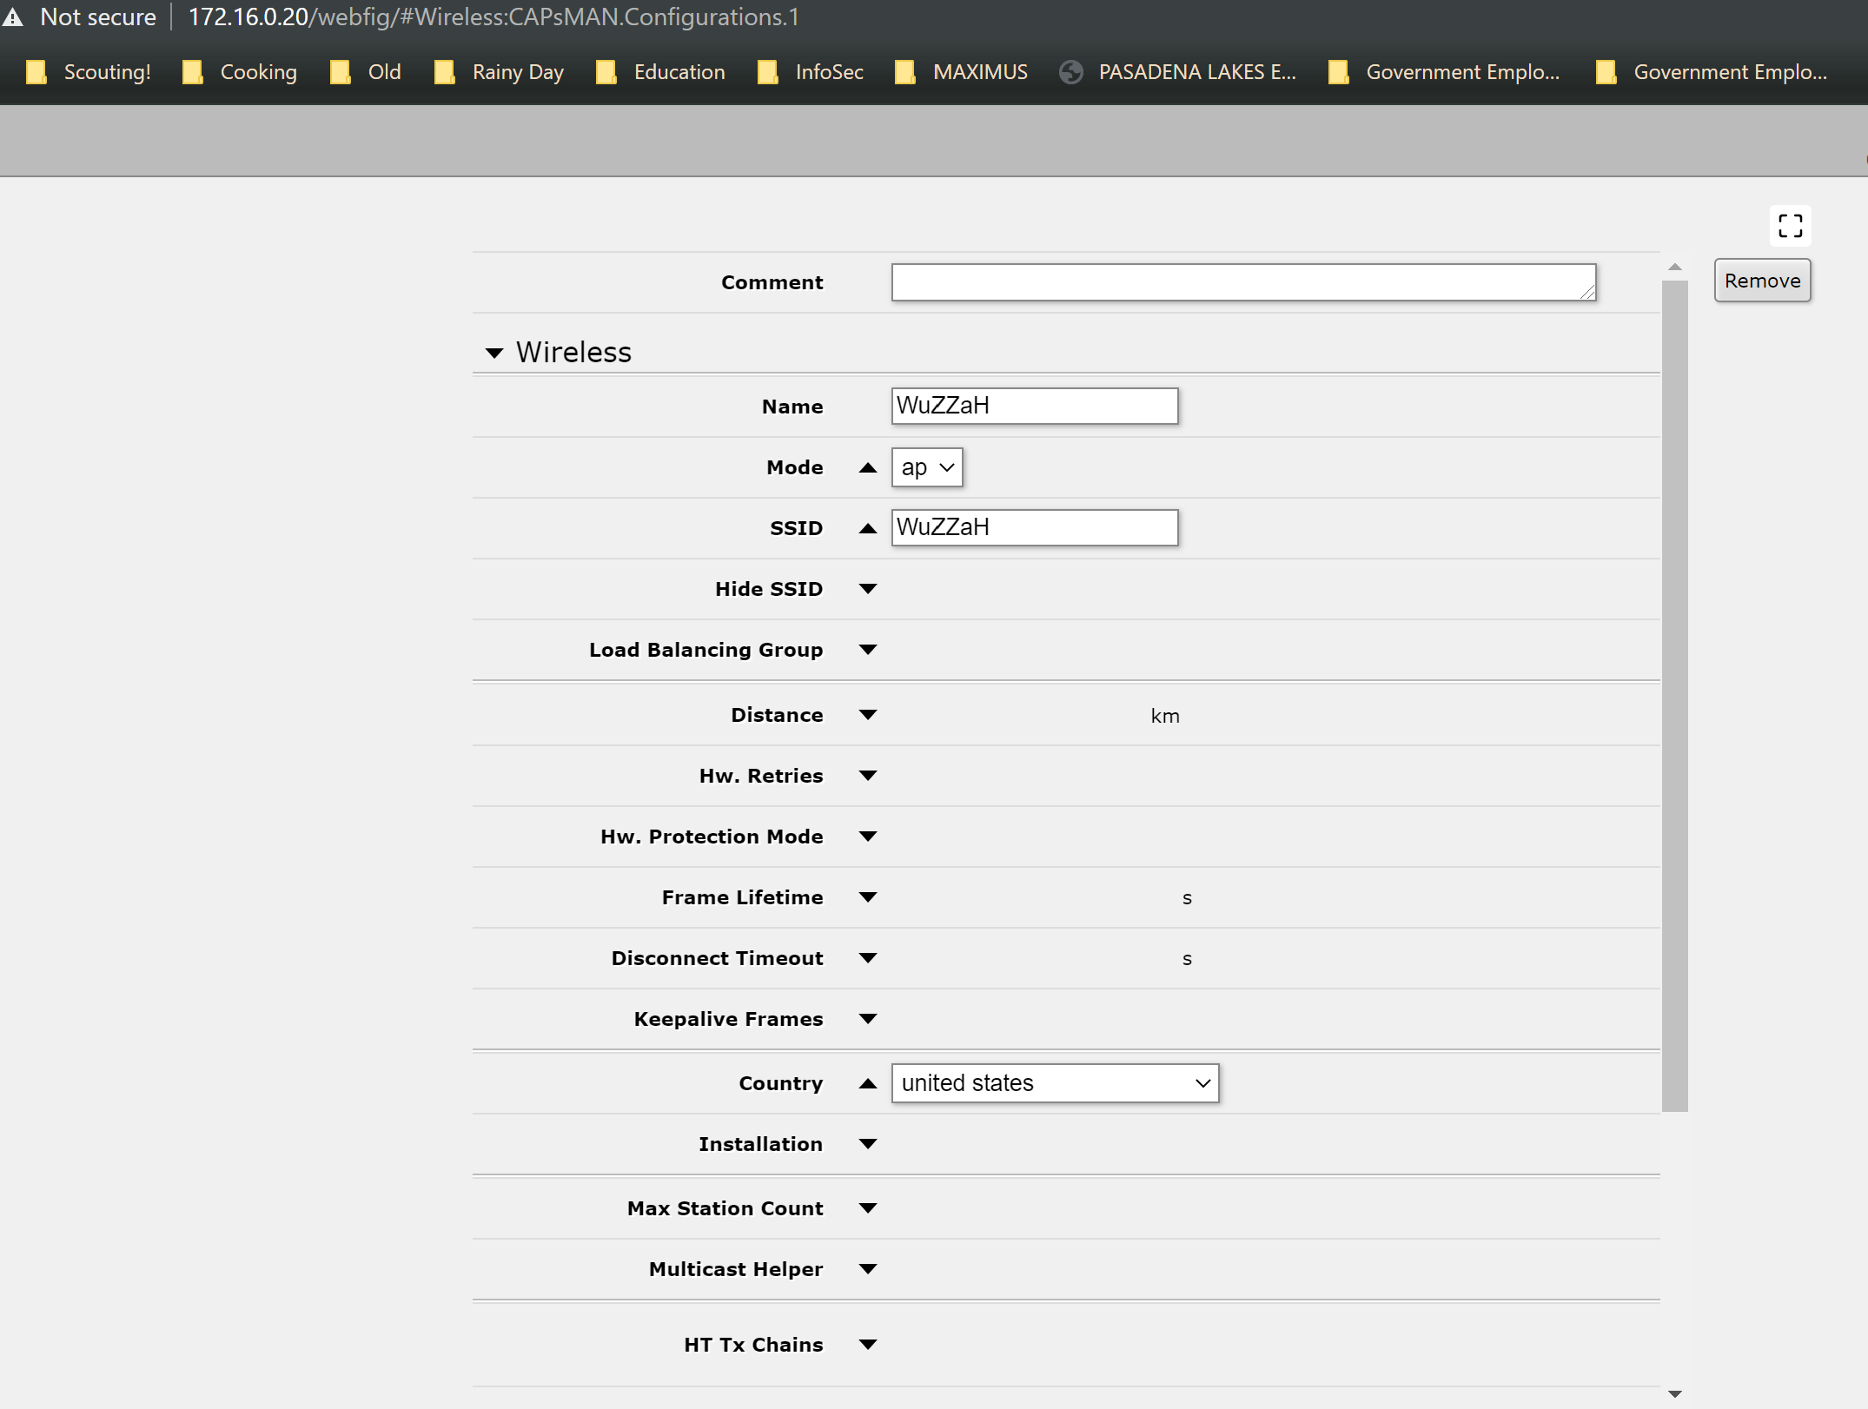
Task: Toggle the Mode field up arrow
Action: click(x=867, y=467)
